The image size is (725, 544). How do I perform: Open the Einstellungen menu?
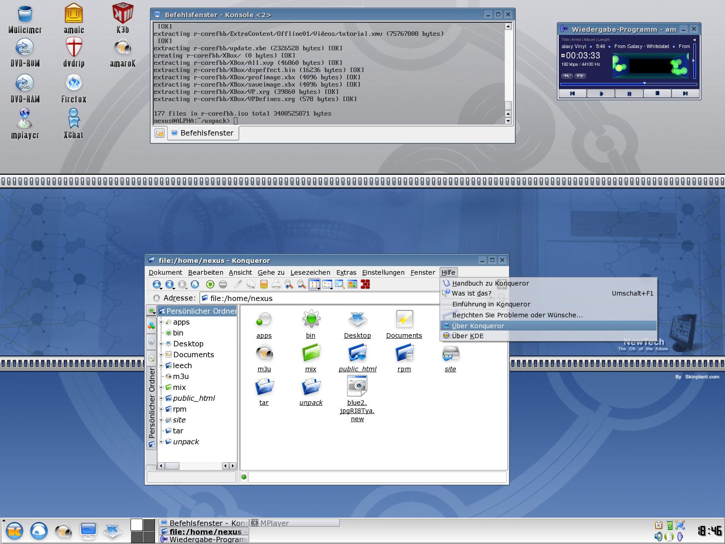point(383,272)
